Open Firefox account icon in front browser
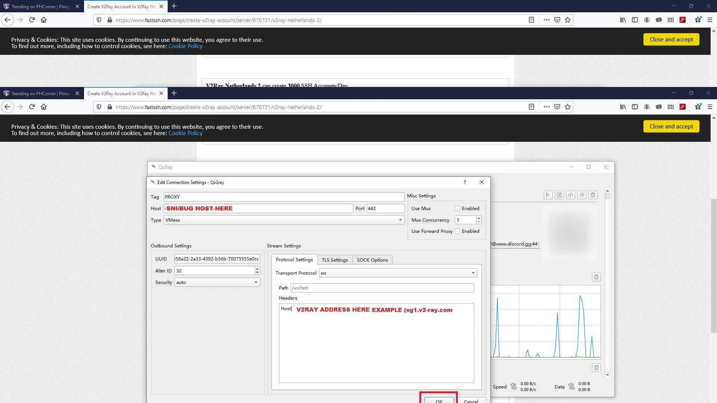The height and width of the screenshot is (403, 717). [x=647, y=107]
